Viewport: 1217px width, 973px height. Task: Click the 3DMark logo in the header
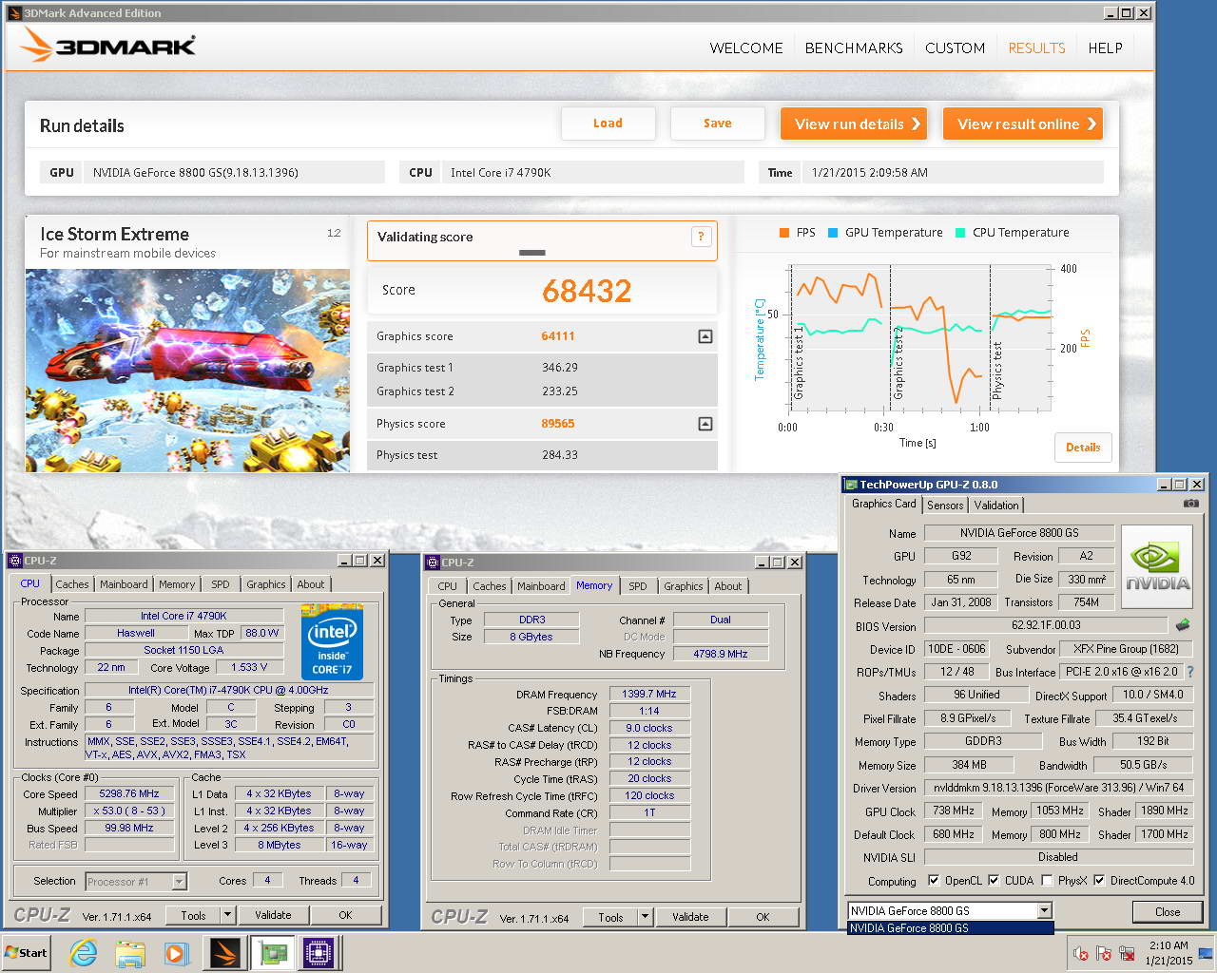tap(107, 45)
